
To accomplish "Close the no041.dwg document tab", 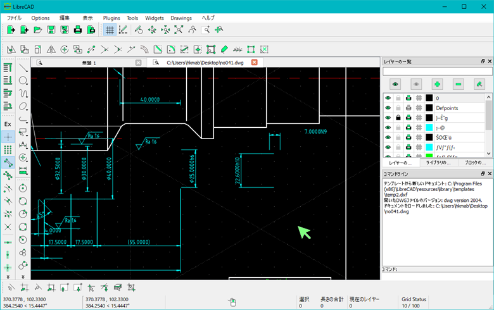I will tap(255, 63).
